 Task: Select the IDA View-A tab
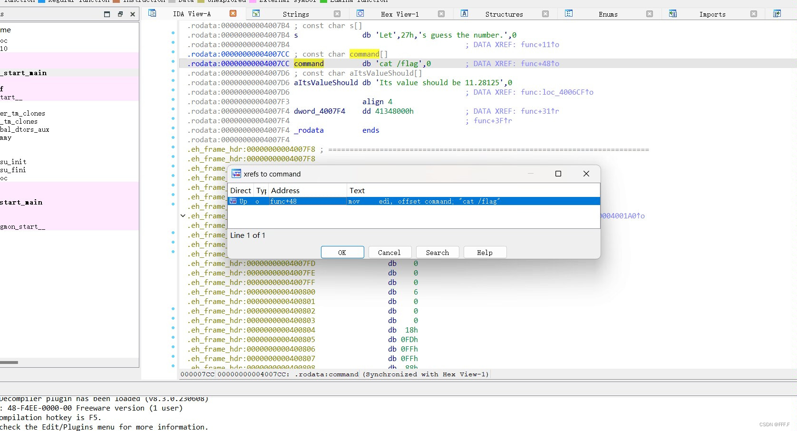(192, 14)
